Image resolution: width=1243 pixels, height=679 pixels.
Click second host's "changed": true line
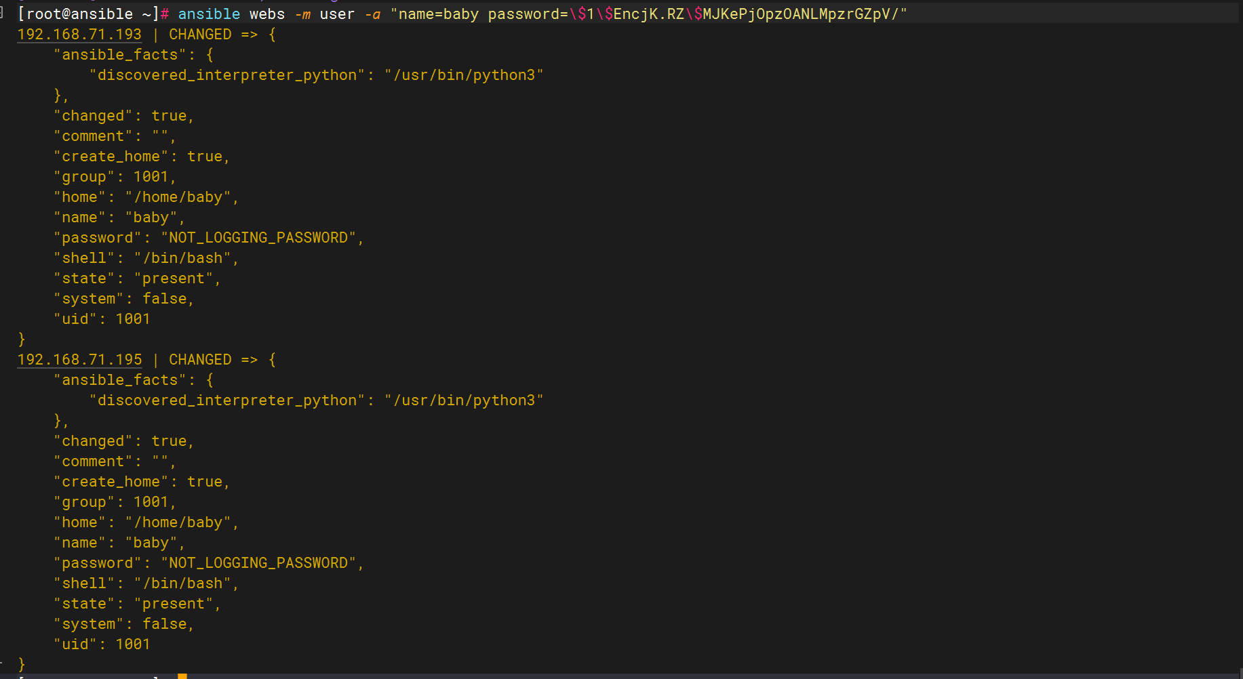tap(124, 441)
